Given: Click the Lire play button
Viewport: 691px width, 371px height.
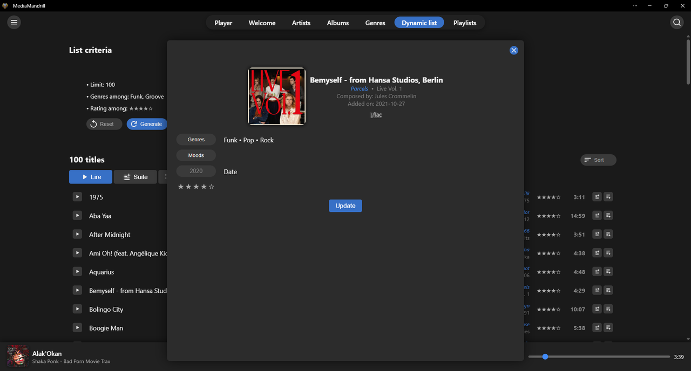Looking at the screenshot, I should coord(91,177).
